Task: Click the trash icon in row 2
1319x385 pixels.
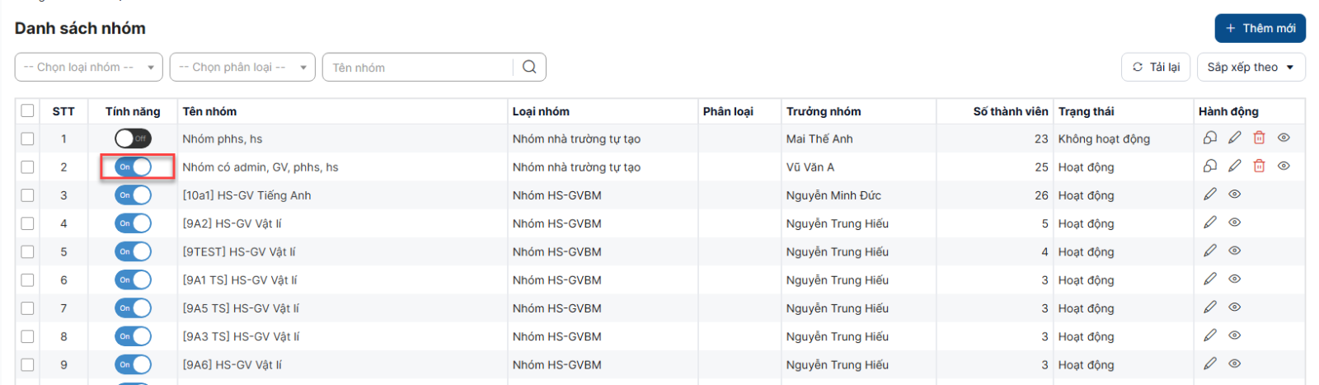Action: (x=1259, y=167)
